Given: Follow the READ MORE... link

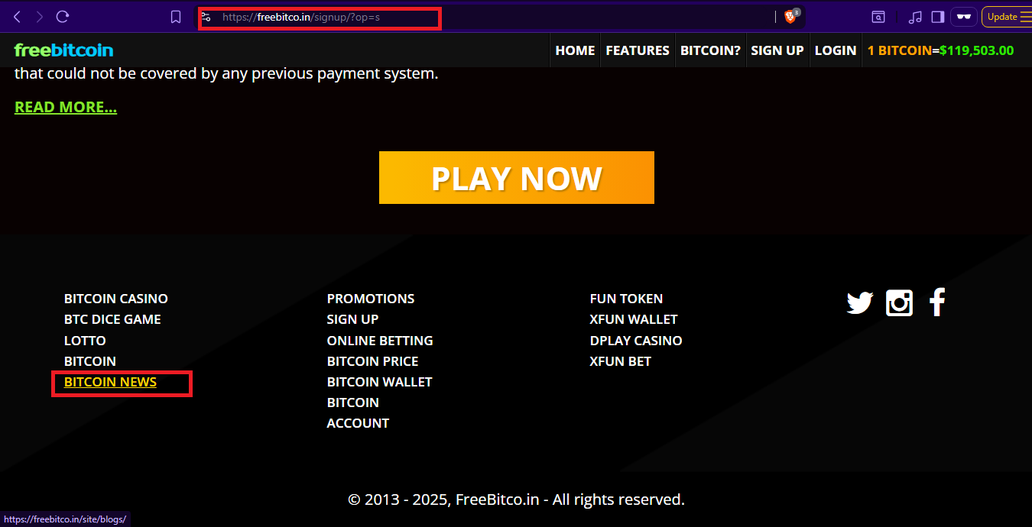Looking at the screenshot, I should [66, 107].
